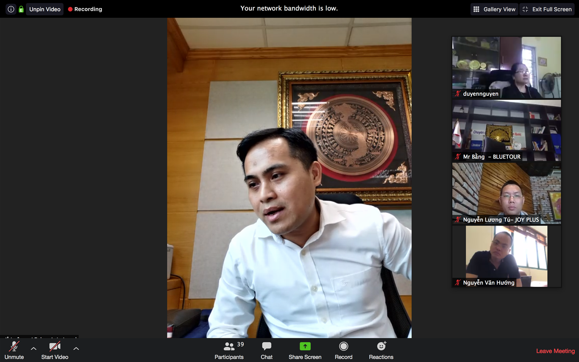Click the muted mic icon on duyennguyen's tile

[458, 94]
